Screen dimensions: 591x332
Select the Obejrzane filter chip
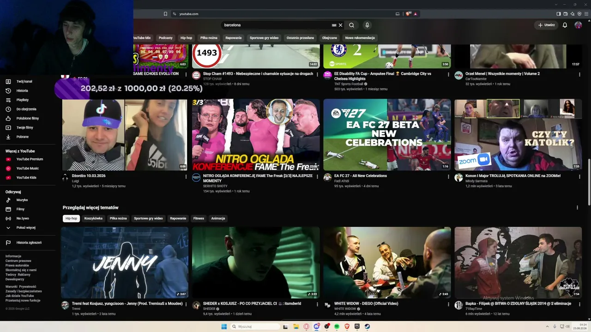pyautogui.click(x=330, y=38)
